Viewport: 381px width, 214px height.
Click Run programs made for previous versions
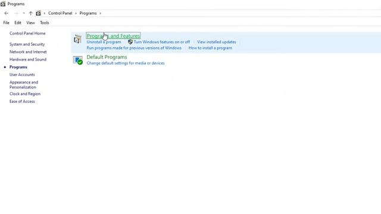pos(134,48)
